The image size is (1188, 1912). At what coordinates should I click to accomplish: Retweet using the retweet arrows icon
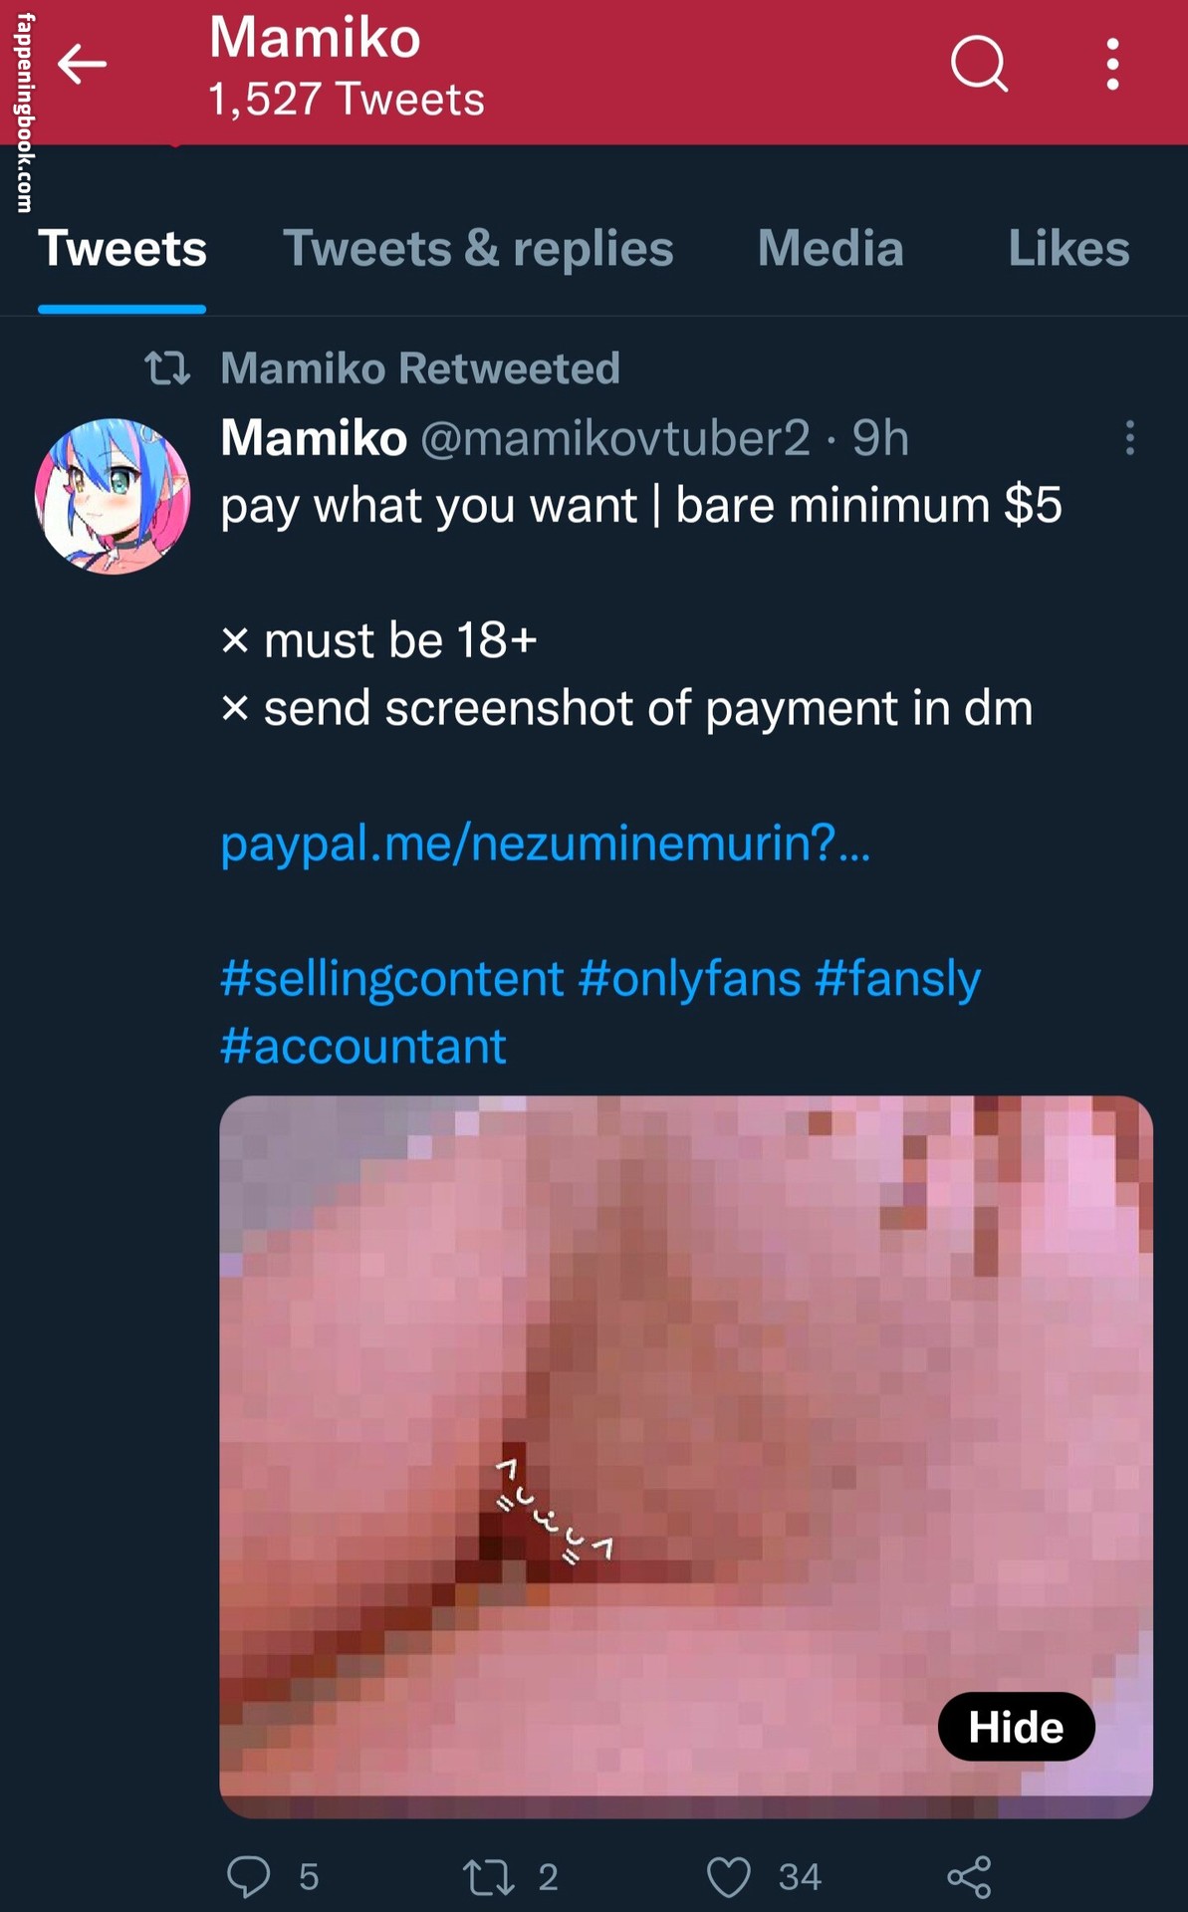488,1877
